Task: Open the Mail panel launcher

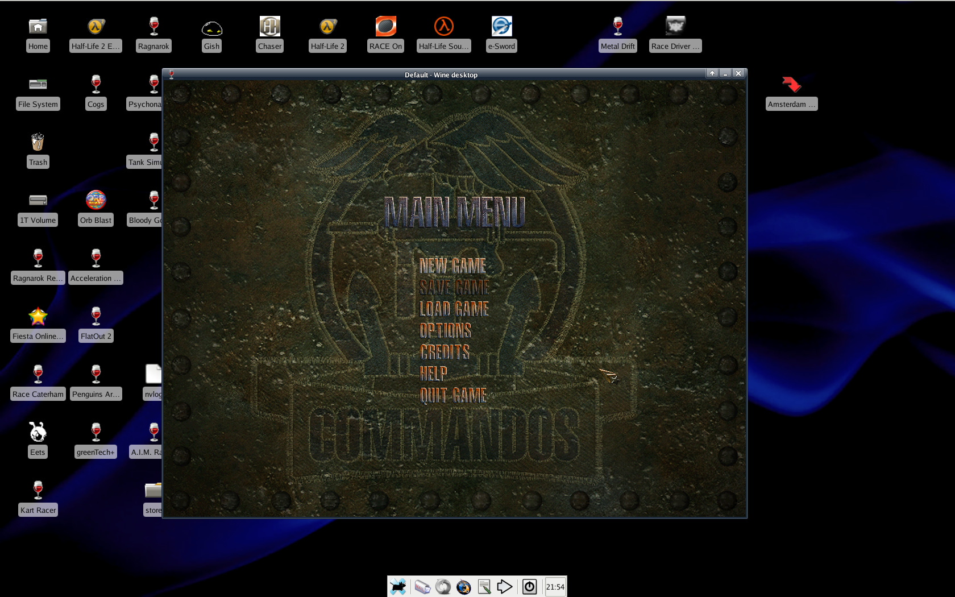Action: point(422,587)
